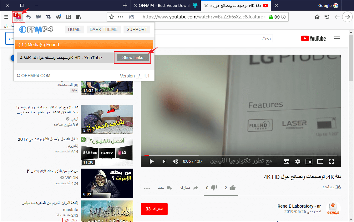The width and height of the screenshot is (354, 222).
Task: Show the sidebars toolbar icon
Action: point(68,17)
